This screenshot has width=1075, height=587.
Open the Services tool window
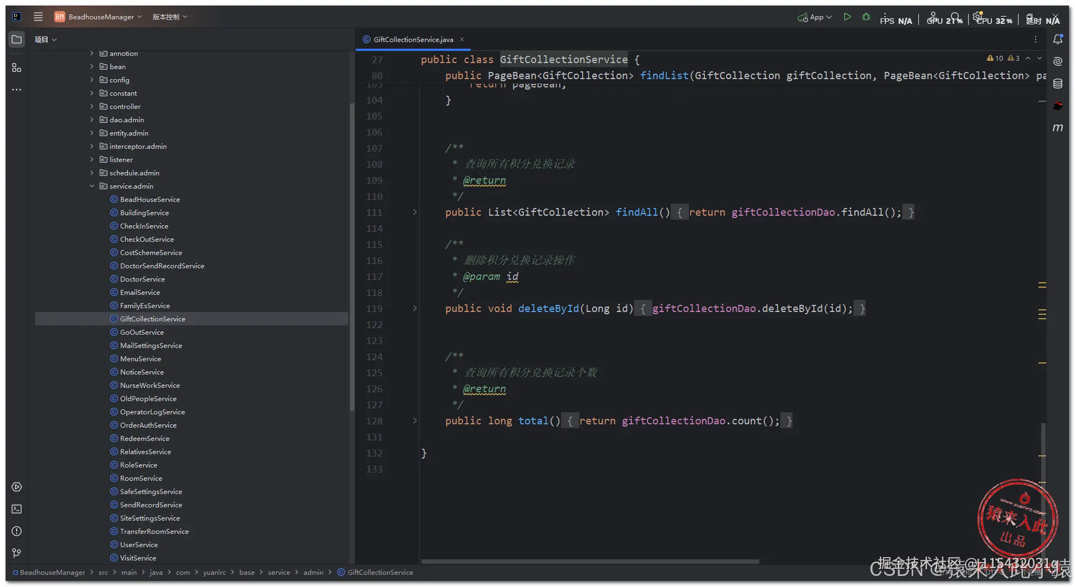coord(17,487)
